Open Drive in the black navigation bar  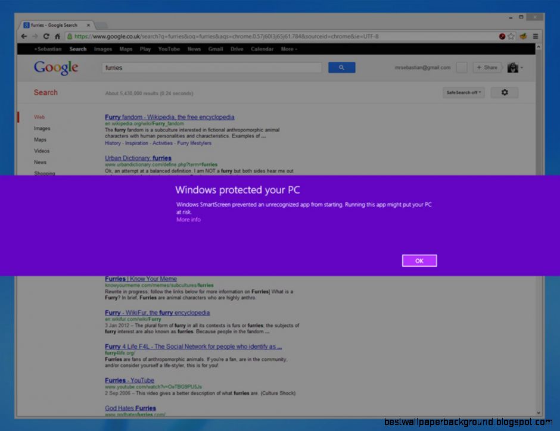(237, 49)
